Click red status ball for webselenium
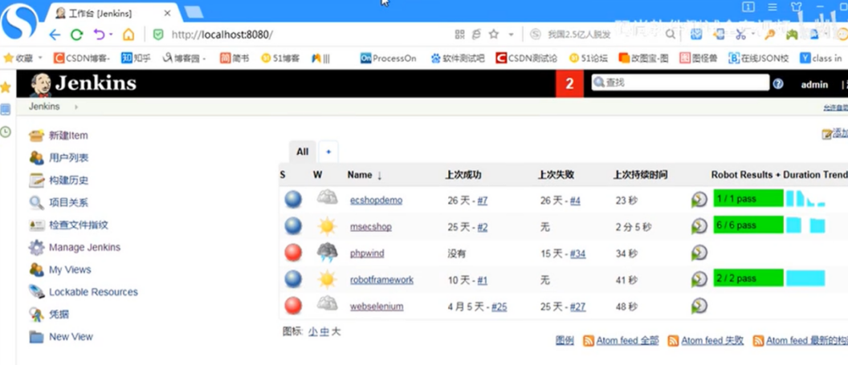 (x=293, y=306)
